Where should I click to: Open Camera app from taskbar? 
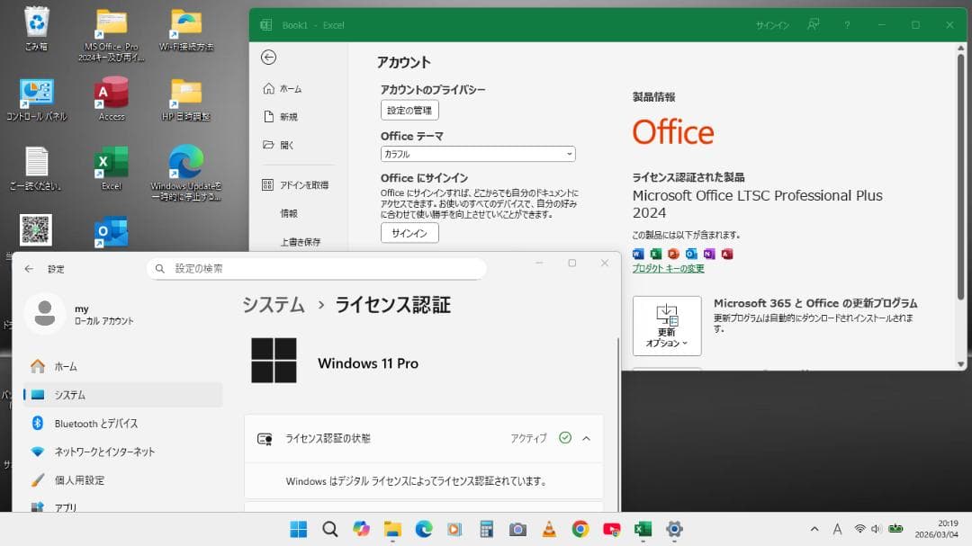pos(517,529)
